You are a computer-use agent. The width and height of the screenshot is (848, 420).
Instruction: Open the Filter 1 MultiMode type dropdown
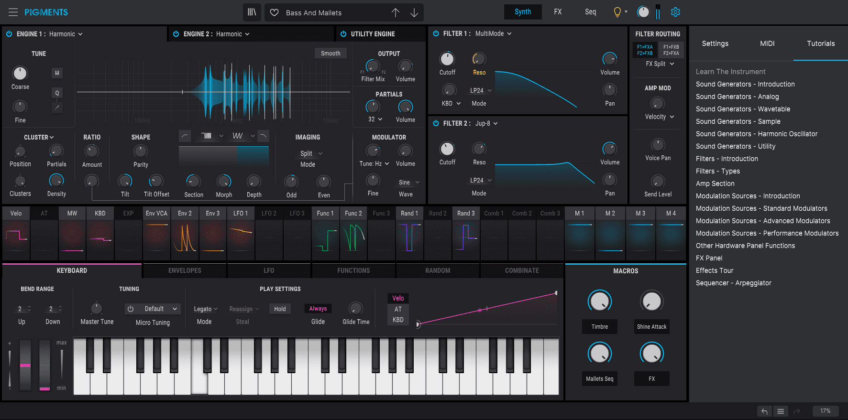(x=493, y=33)
